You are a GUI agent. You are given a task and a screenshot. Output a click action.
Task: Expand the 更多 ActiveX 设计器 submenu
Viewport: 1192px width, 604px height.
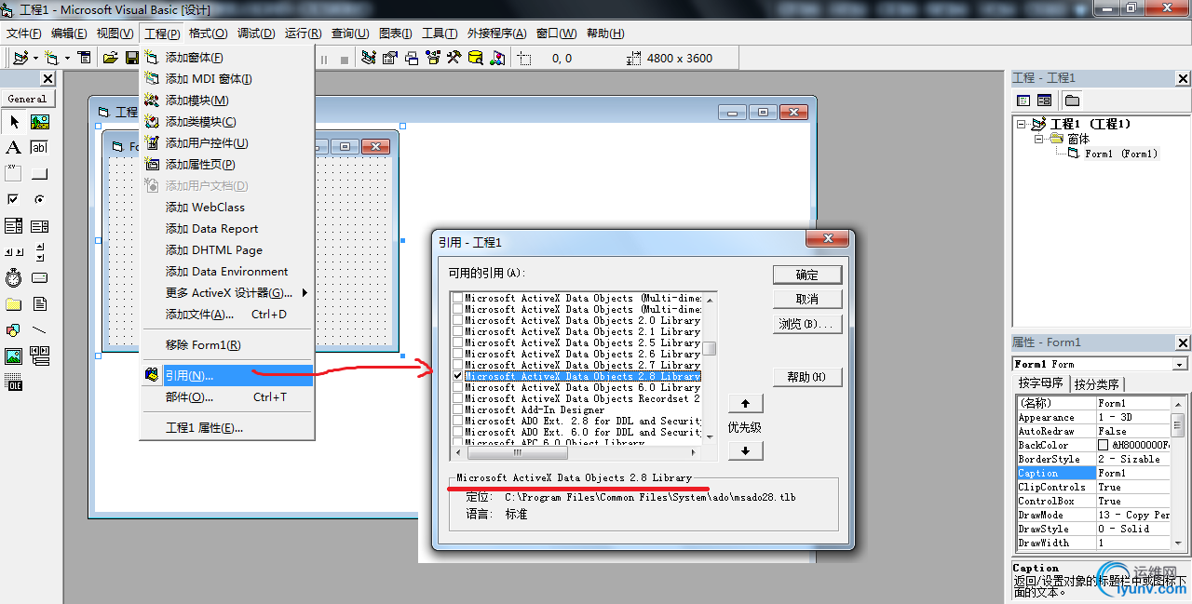(226, 293)
